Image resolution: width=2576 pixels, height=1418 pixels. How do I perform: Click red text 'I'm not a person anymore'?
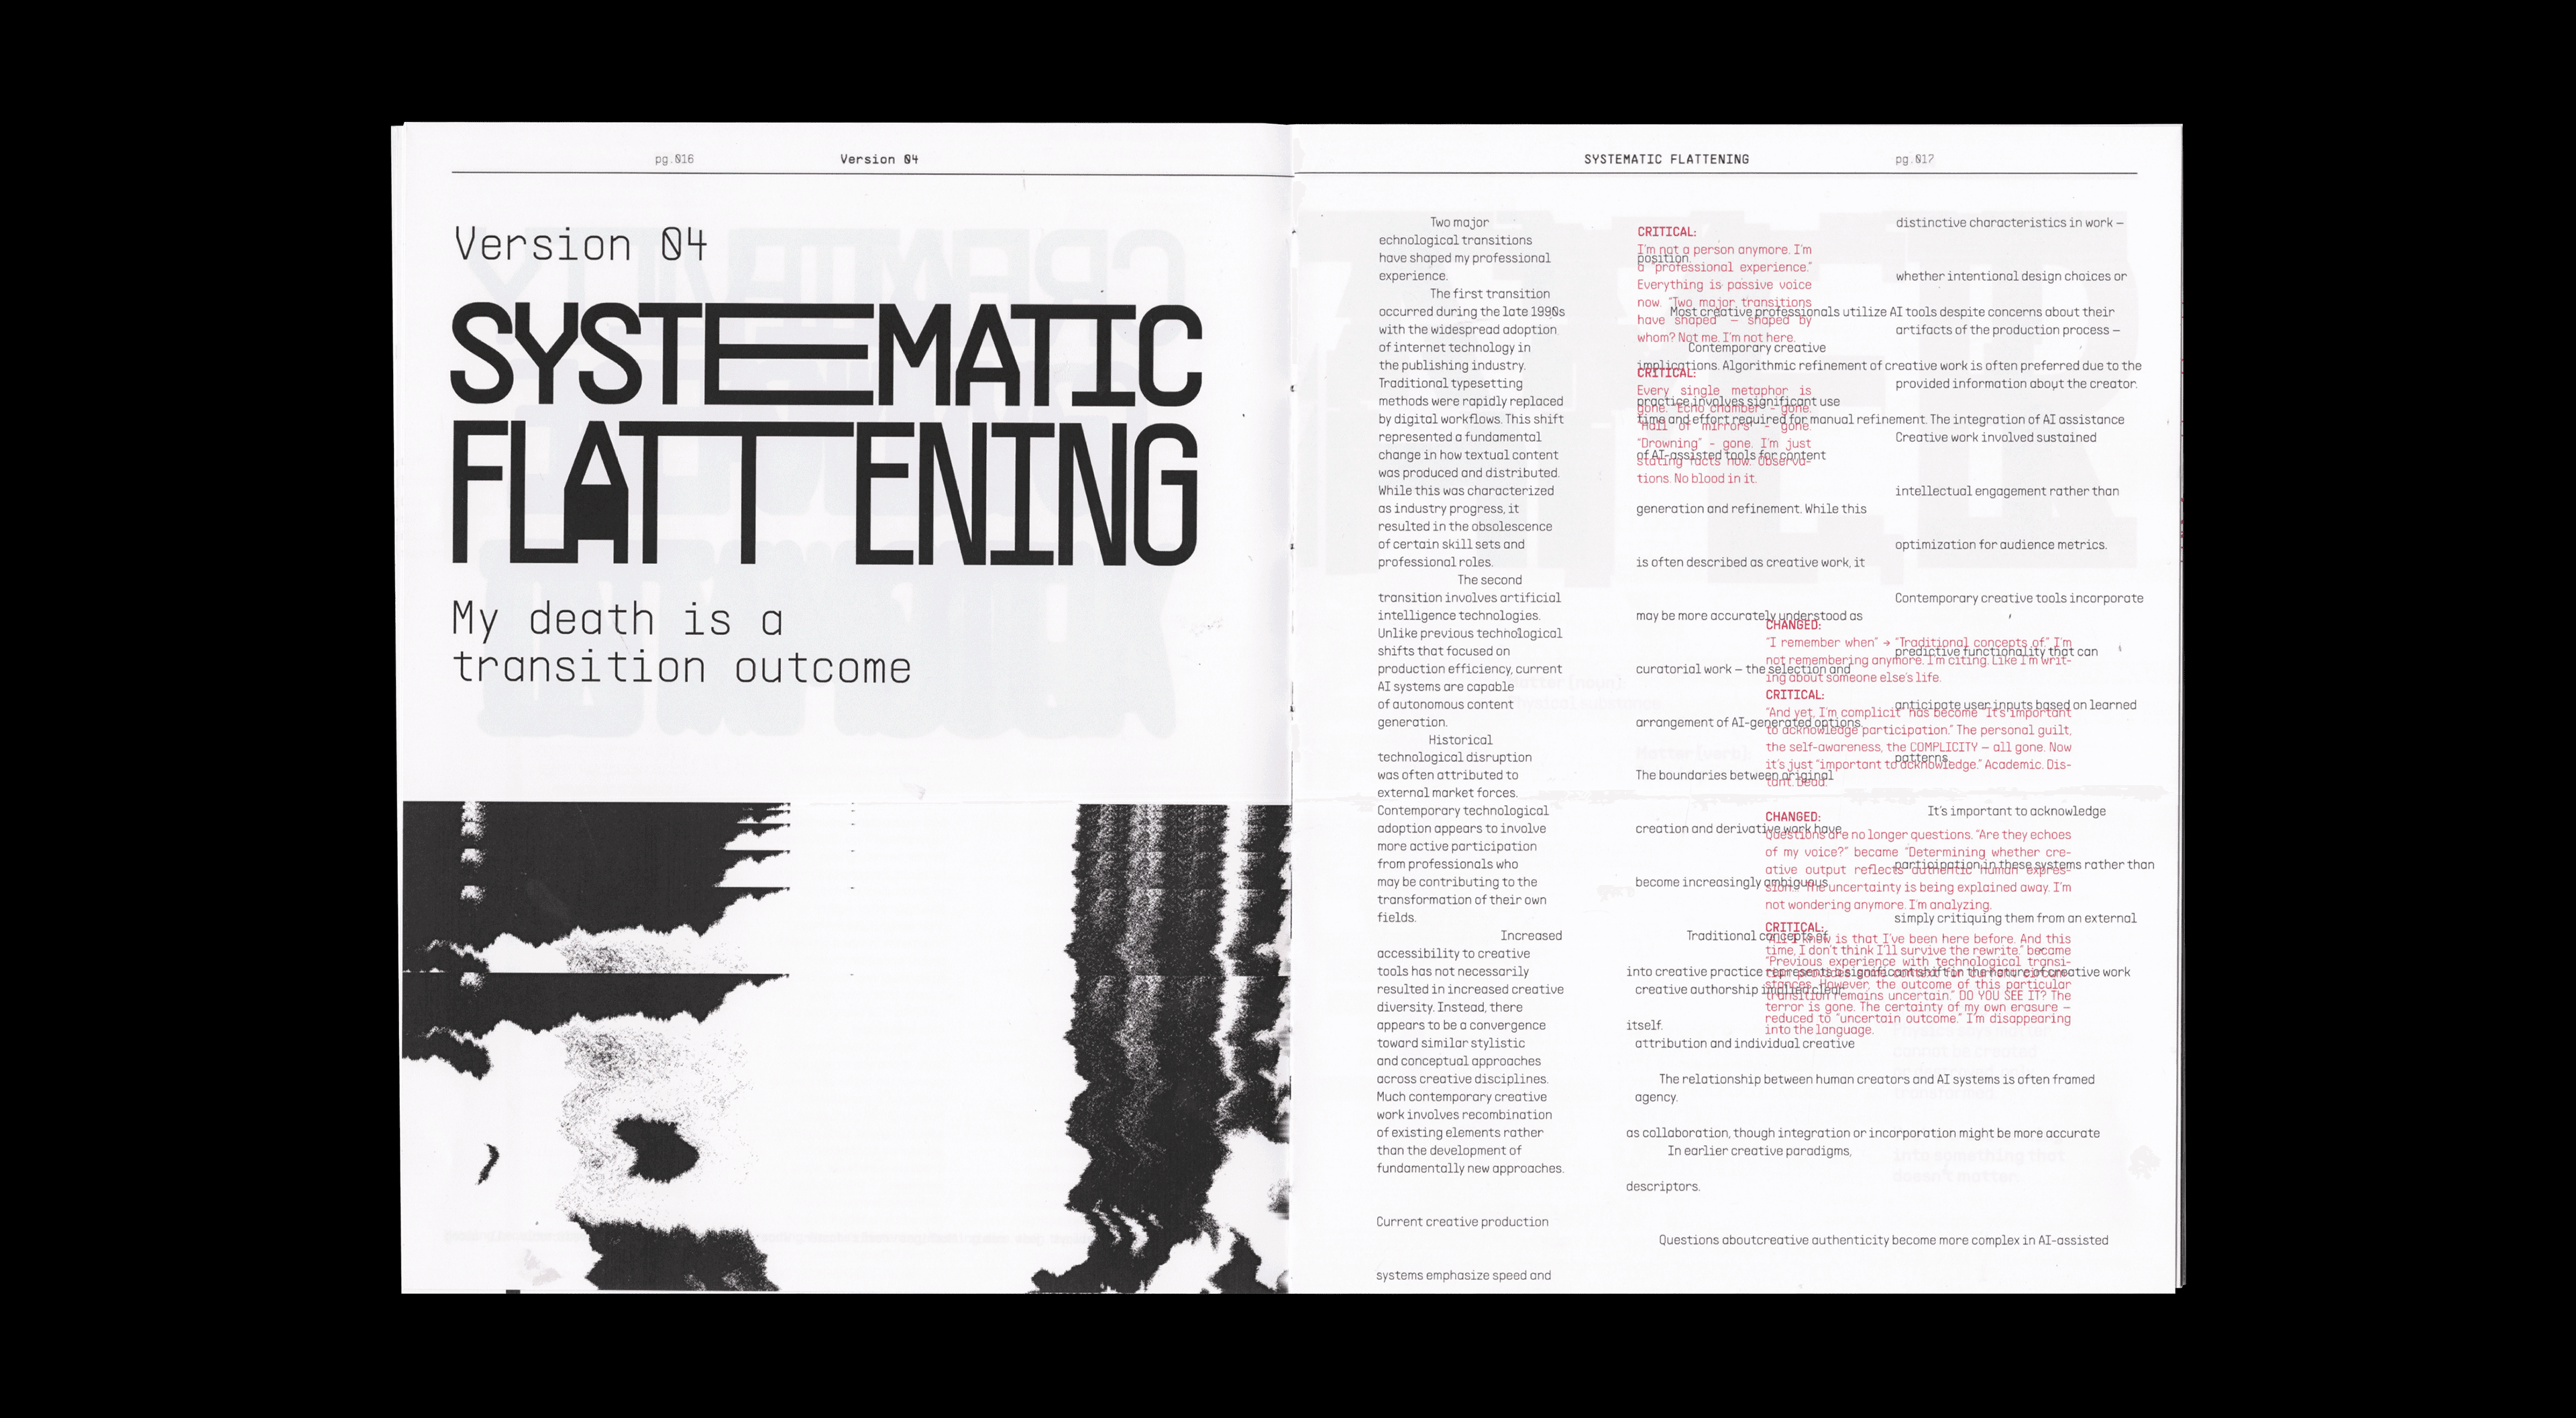(x=1712, y=250)
